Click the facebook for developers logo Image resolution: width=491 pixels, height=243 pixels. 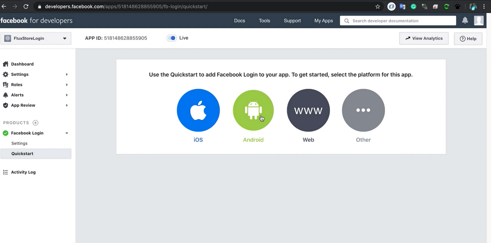tap(36, 21)
